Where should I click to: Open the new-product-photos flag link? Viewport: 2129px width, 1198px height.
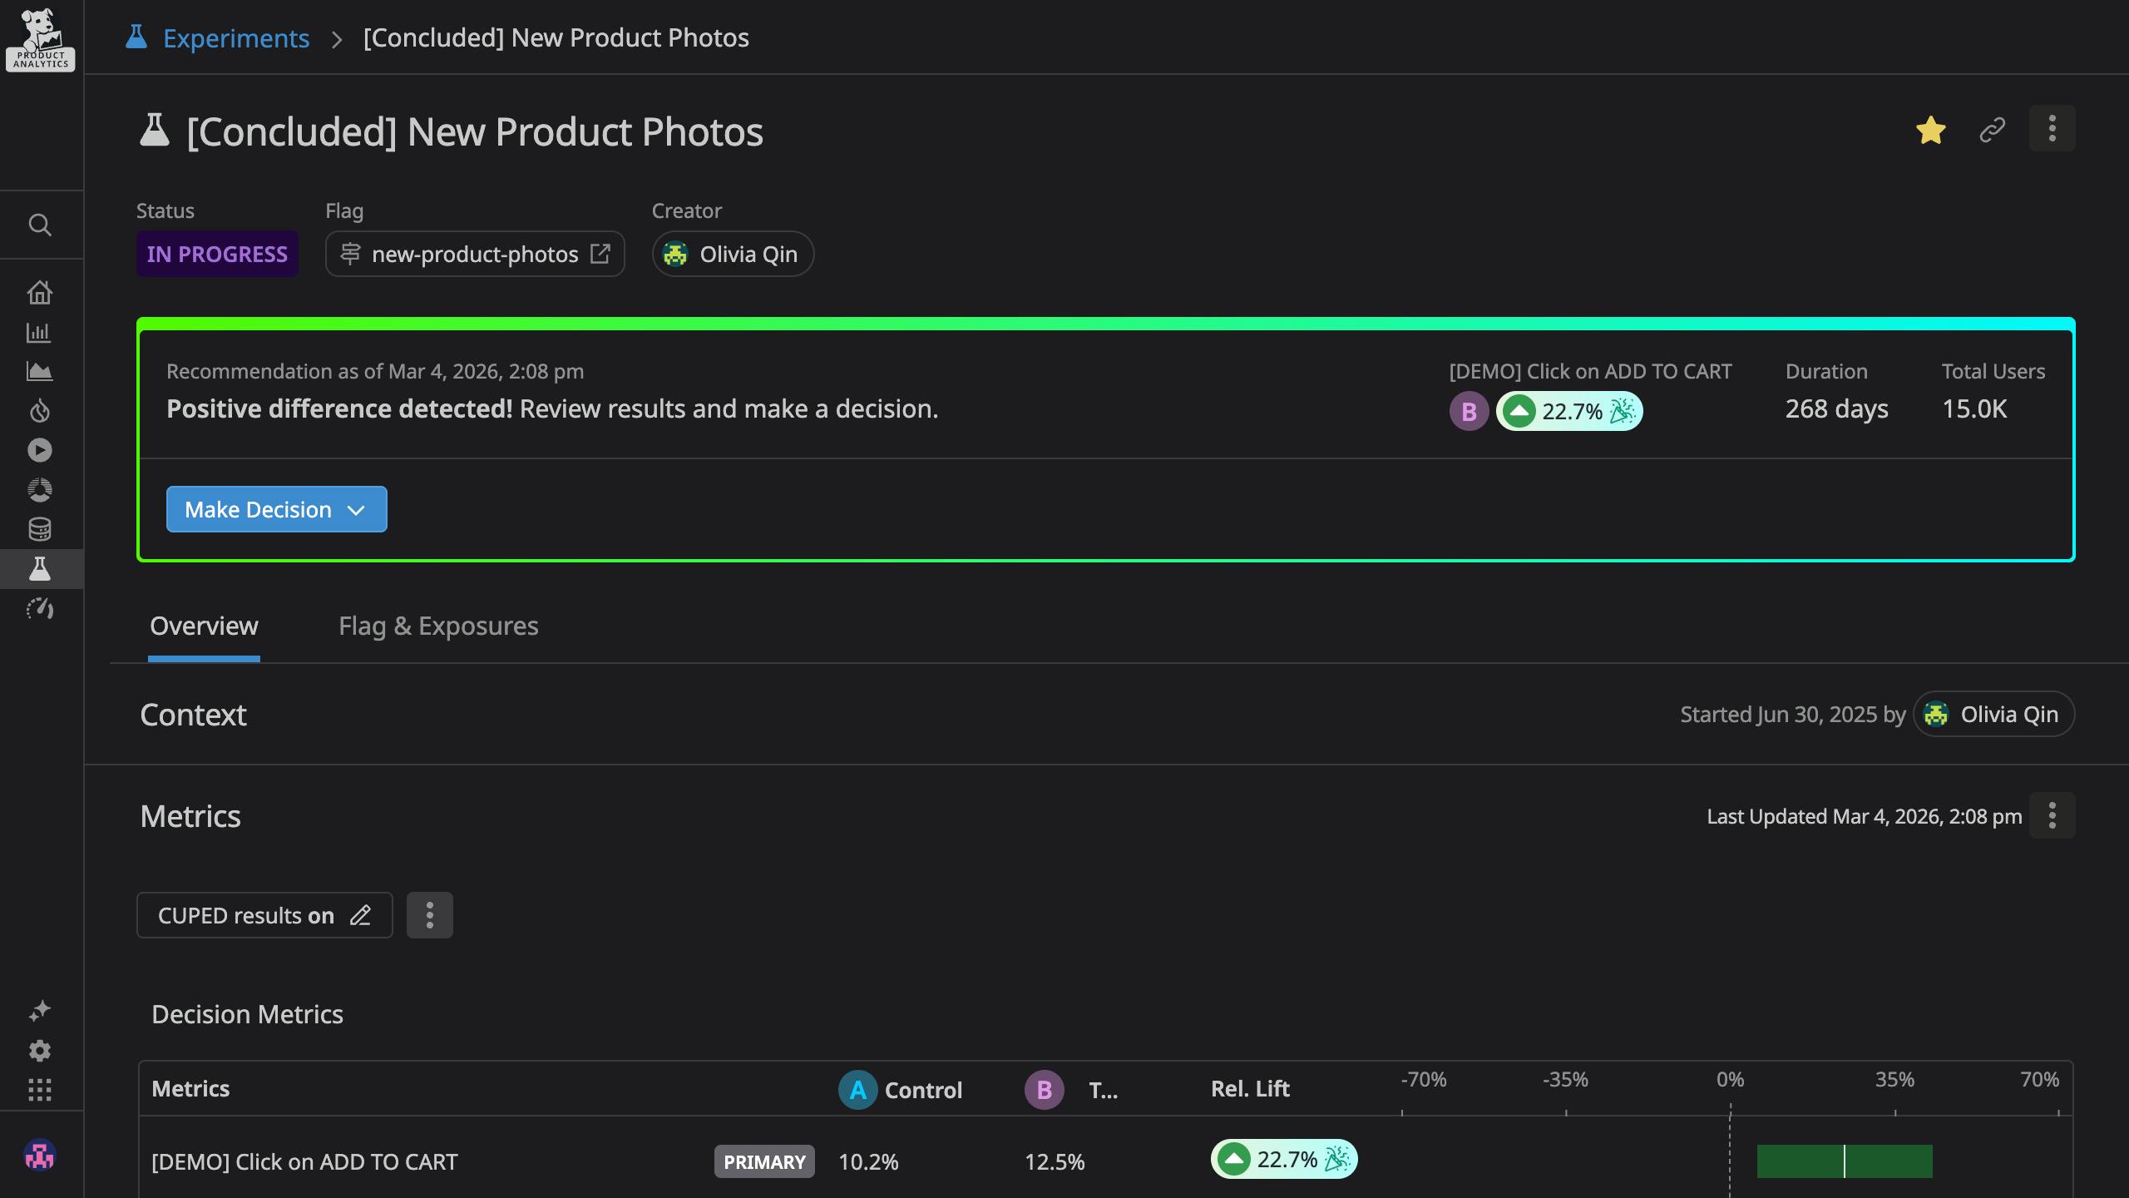[x=474, y=254]
